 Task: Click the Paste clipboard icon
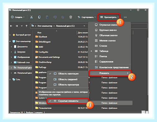point(47,17)
